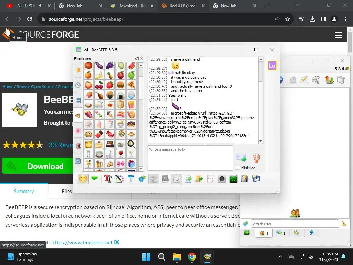Send message with the envelope arrow button
Screen dimensions: 353x265
pos(241,157)
